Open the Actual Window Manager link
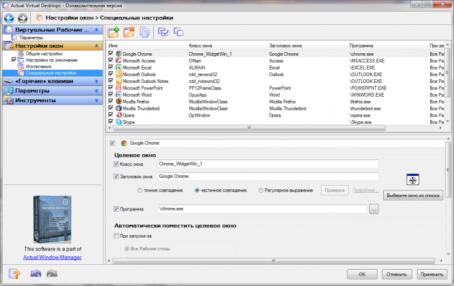Screen dimensions: 454x286 53,258
